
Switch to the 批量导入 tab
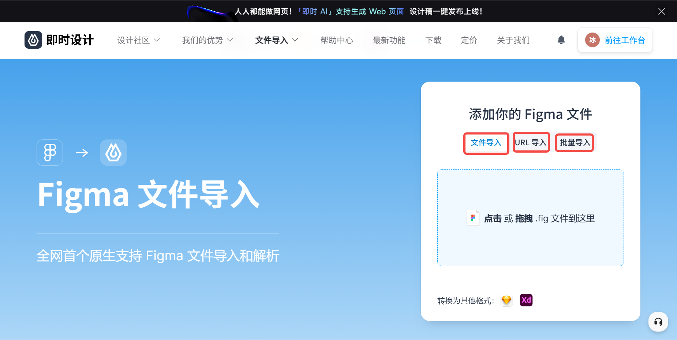575,143
